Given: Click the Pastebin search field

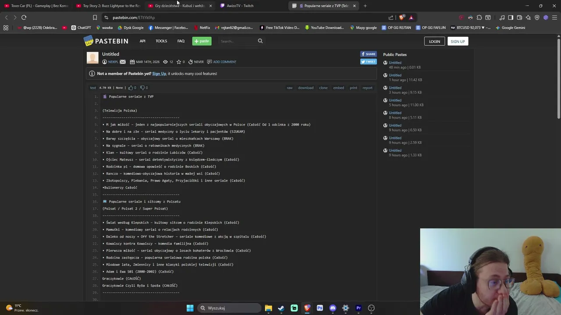Looking at the screenshot, I should point(238,41).
